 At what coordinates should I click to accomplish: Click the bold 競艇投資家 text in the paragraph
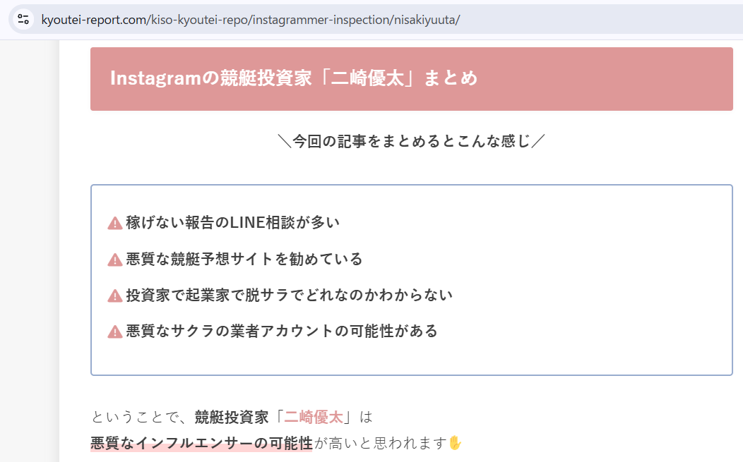232,417
